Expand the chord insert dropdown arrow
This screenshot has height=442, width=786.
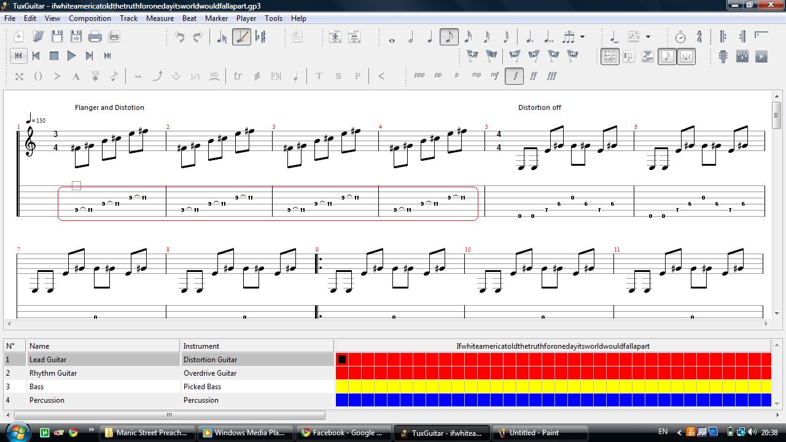point(648,37)
